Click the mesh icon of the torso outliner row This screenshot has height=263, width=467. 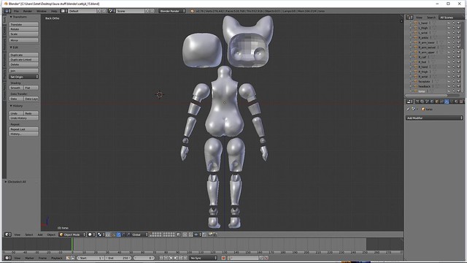[x=416, y=91]
